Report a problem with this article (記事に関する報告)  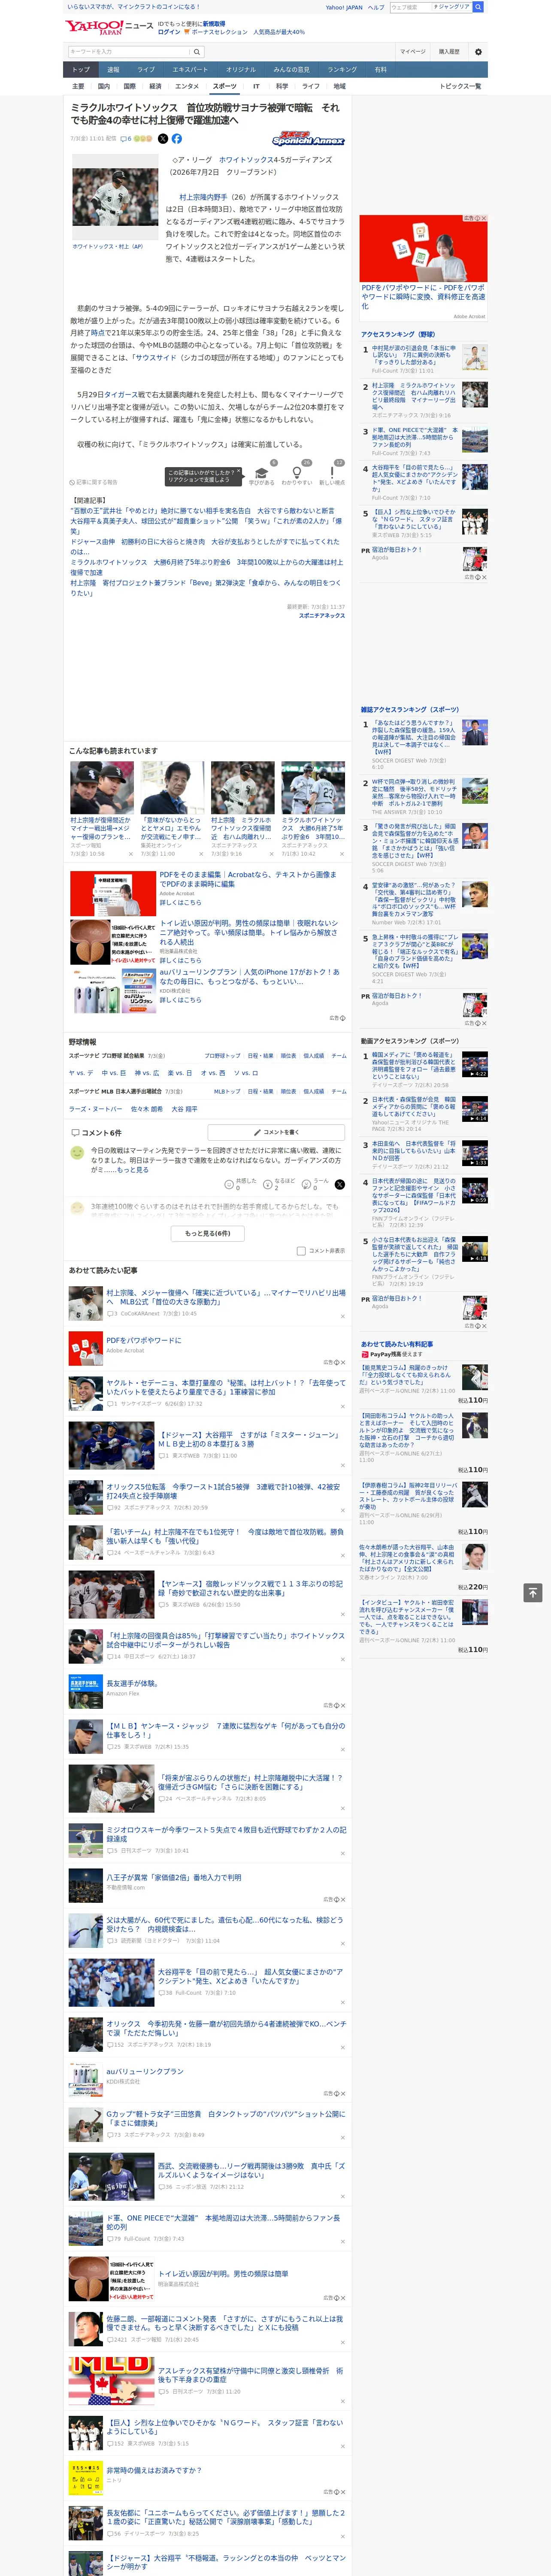(x=93, y=482)
